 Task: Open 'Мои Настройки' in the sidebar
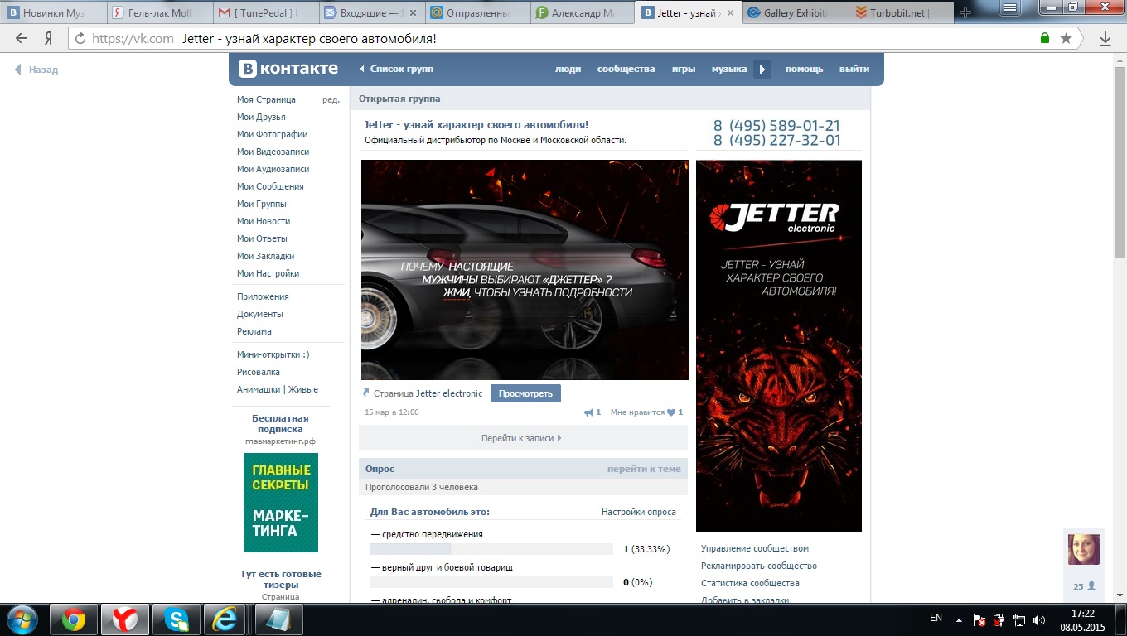point(268,273)
